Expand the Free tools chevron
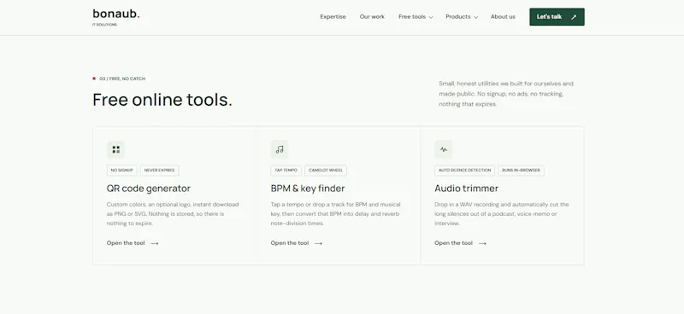684x314 pixels. 431,17
